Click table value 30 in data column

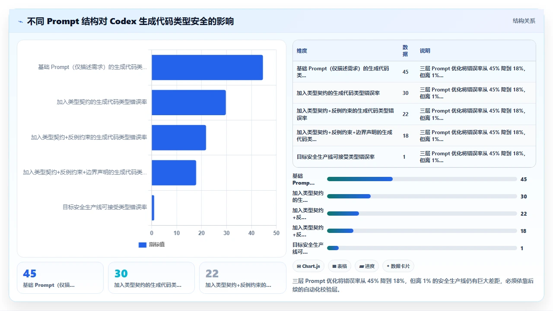405,93
